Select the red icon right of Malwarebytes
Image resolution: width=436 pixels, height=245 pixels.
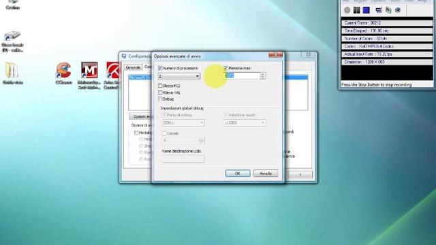[x=112, y=76]
